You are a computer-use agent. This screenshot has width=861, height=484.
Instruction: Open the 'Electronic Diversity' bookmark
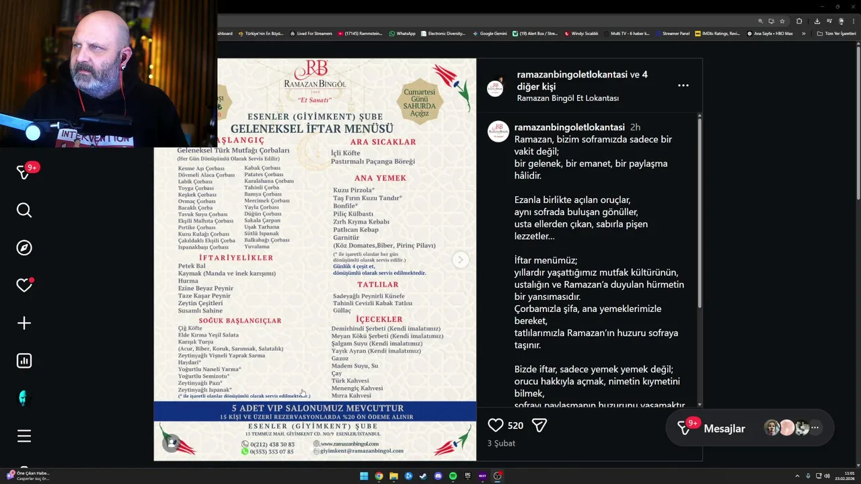pyautogui.click(x=443, y=34)
